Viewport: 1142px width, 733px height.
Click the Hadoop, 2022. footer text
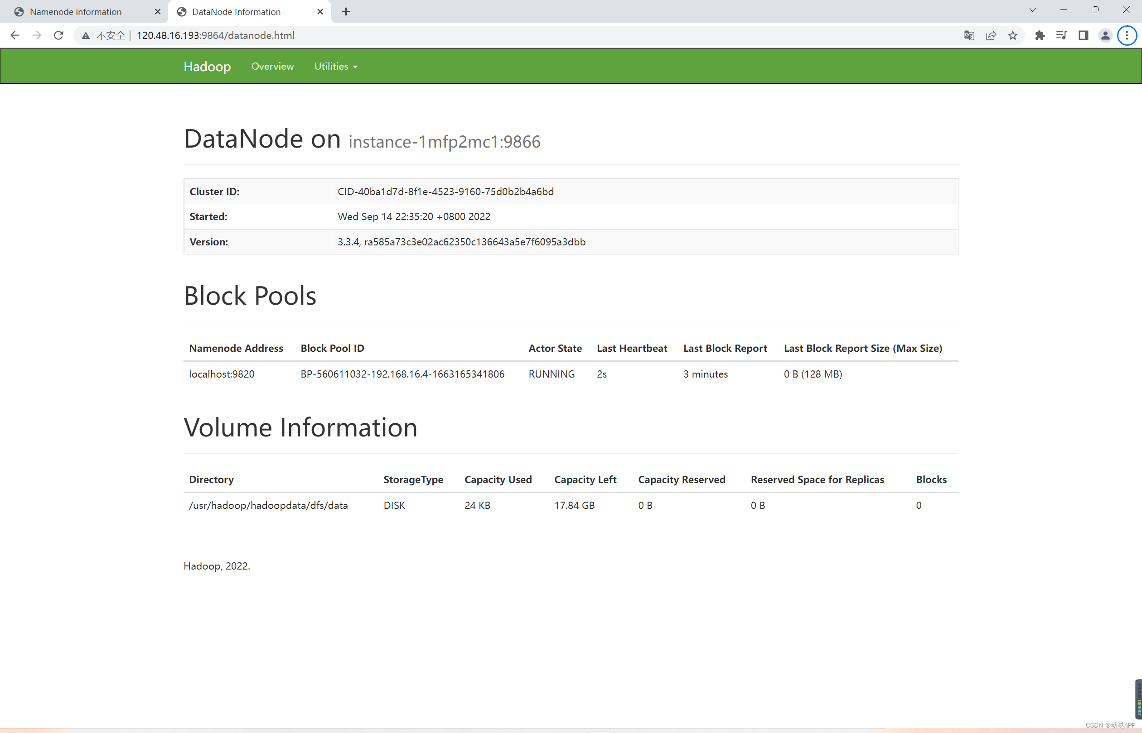217,566
